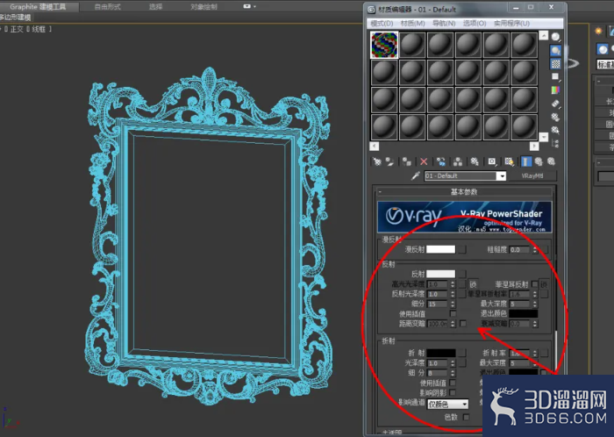614x437 pixels.
Task: Click the Video Color Check icon
Action: coord(555,90)
